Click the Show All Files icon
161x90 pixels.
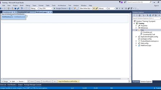tap(156, 15)
